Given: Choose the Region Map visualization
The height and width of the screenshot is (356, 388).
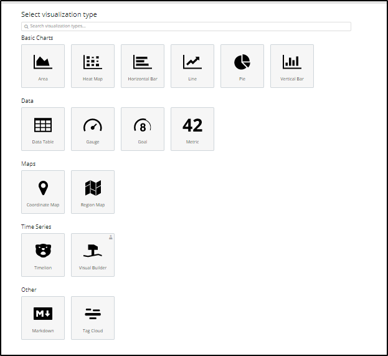Looking at the screenshot, I should coord(93,192).
